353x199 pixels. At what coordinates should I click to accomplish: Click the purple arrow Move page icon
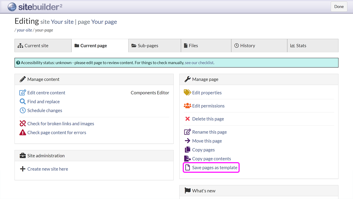point(187,141)
